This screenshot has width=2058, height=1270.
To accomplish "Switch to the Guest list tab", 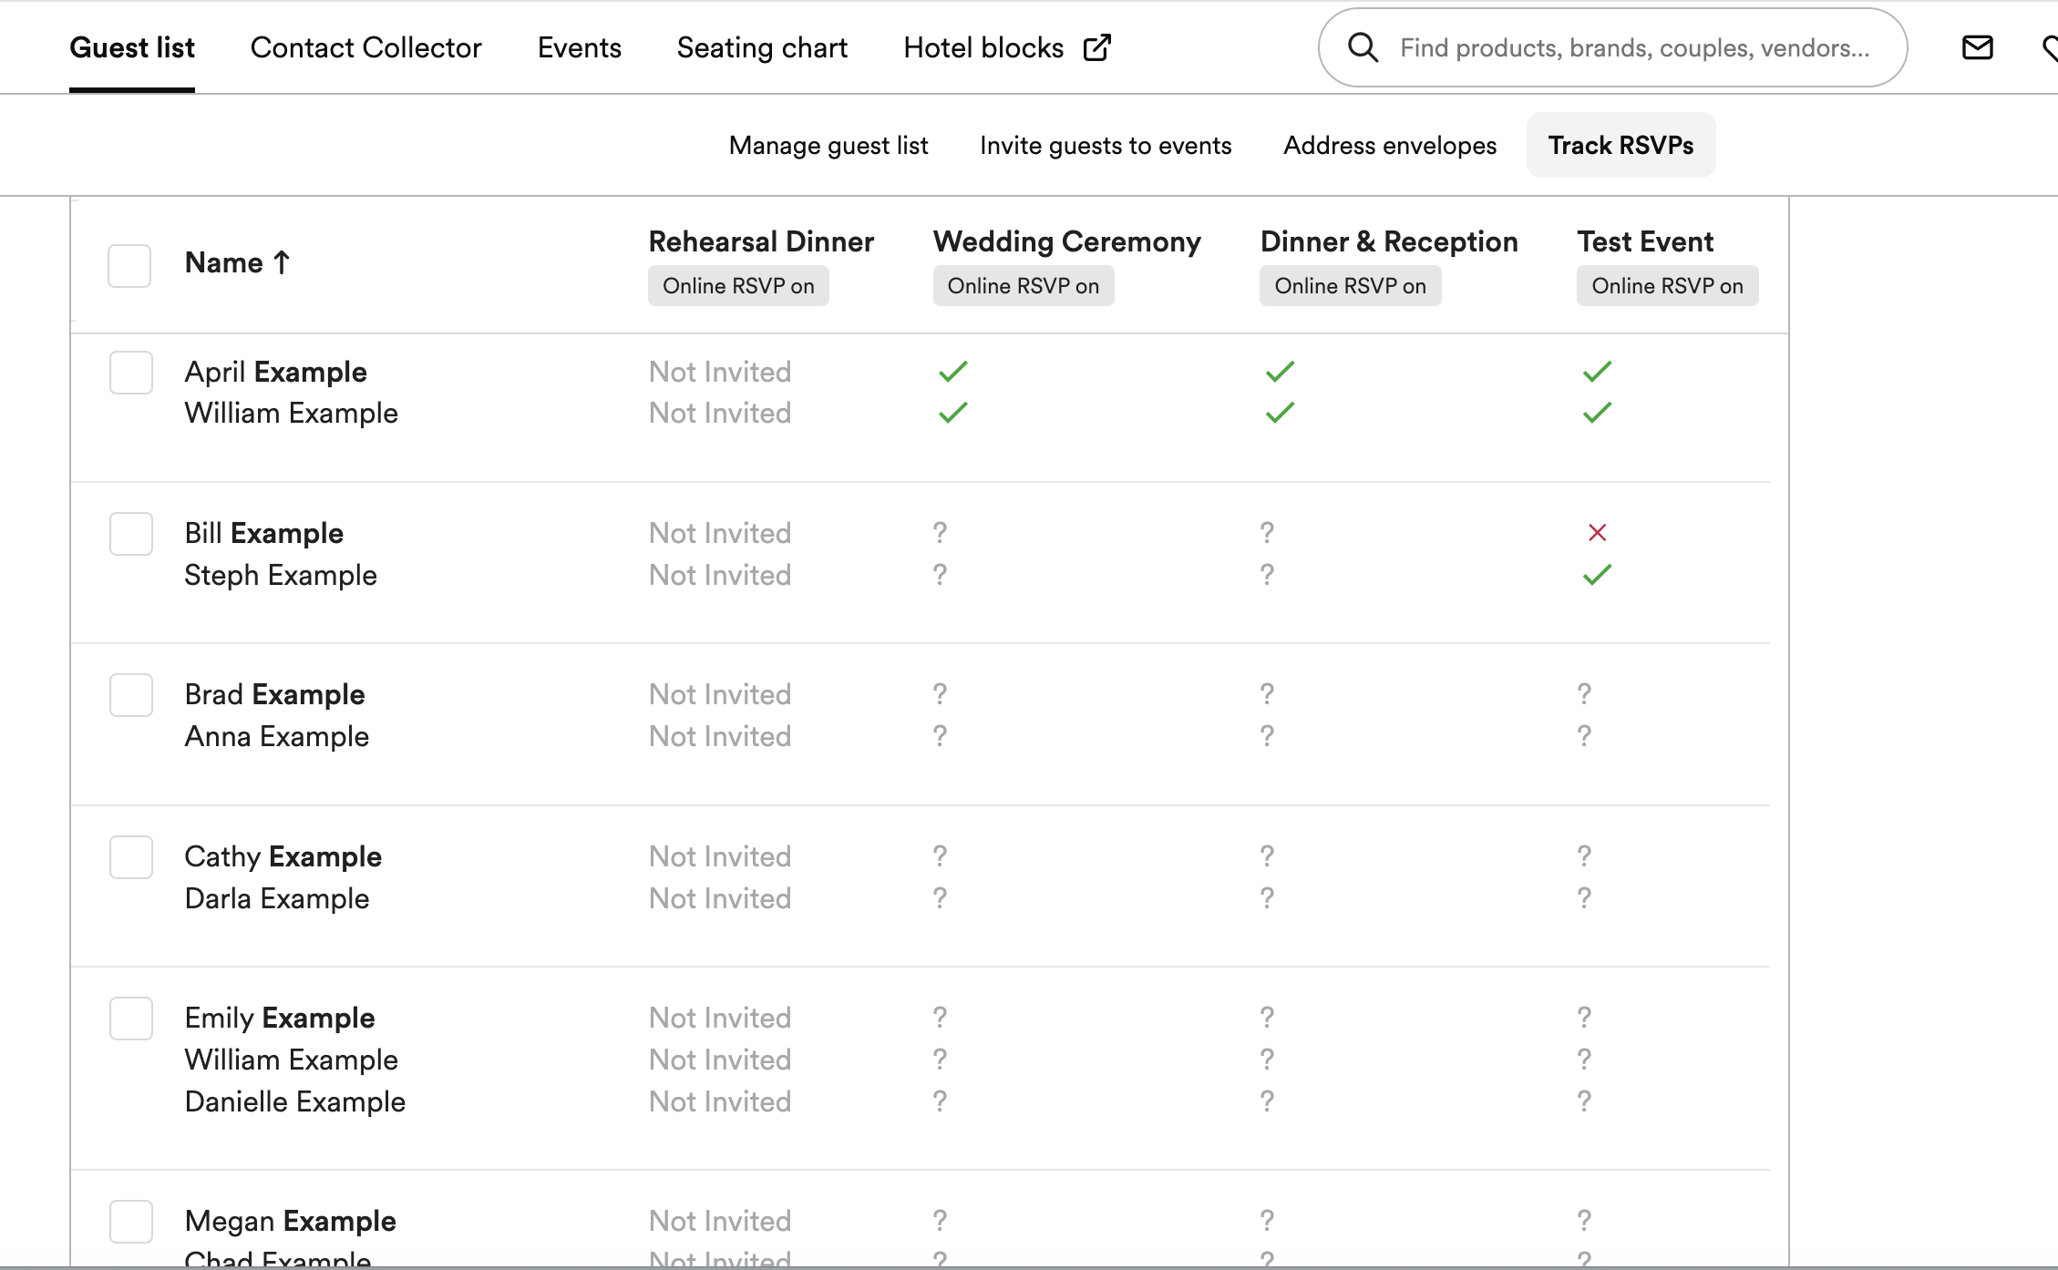I will tap(132, 47).
